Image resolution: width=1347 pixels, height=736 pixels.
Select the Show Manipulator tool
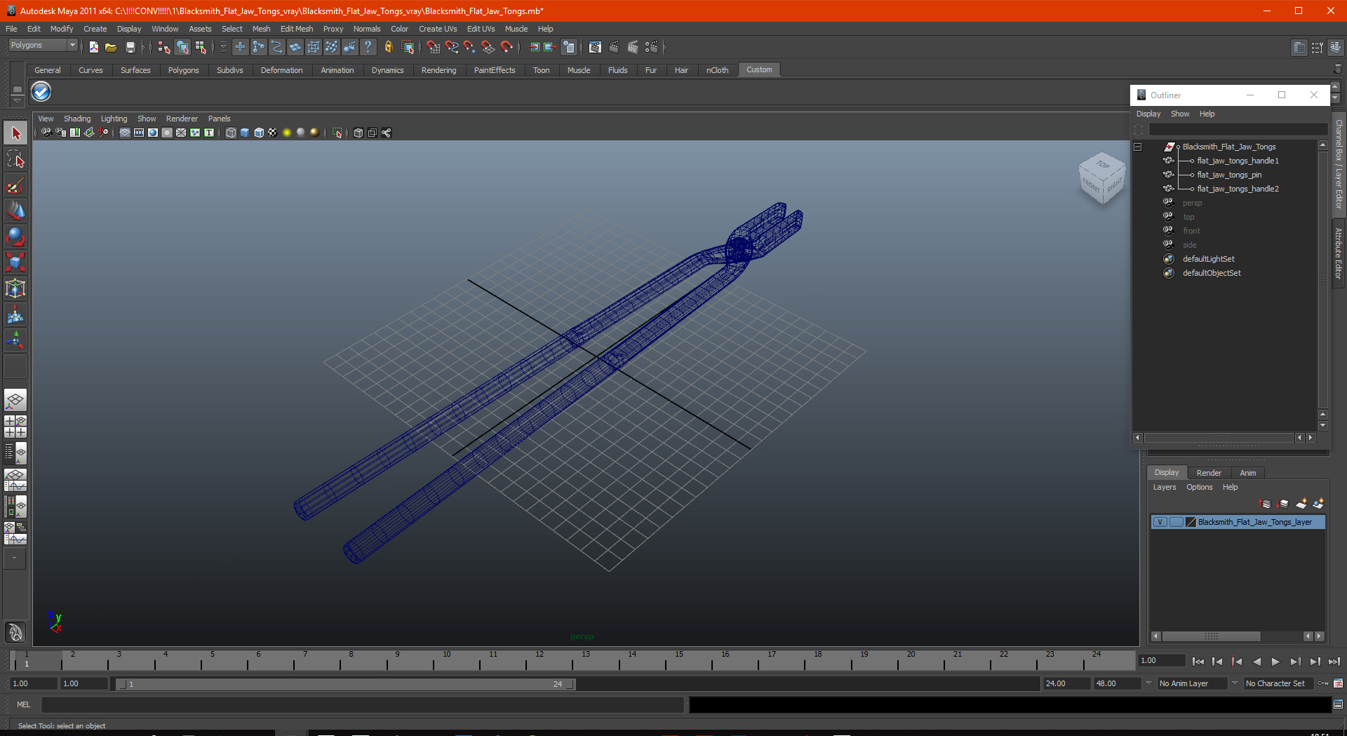click(15, 341)
